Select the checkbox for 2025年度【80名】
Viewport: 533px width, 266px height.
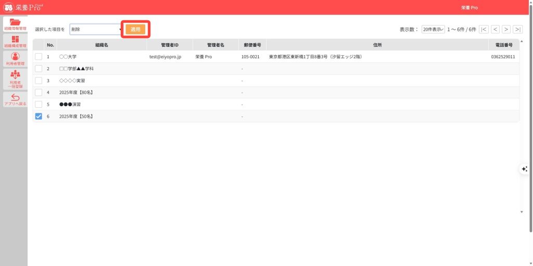click(x=39, y=93)
